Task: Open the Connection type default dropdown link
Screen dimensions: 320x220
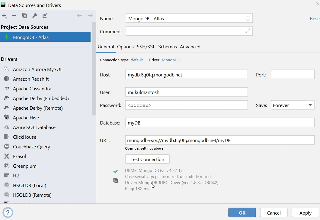Action: point(137,60)
